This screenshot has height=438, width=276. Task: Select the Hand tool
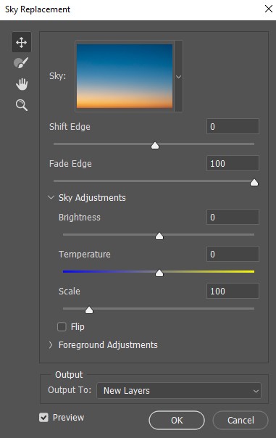[x=22, y=84]
